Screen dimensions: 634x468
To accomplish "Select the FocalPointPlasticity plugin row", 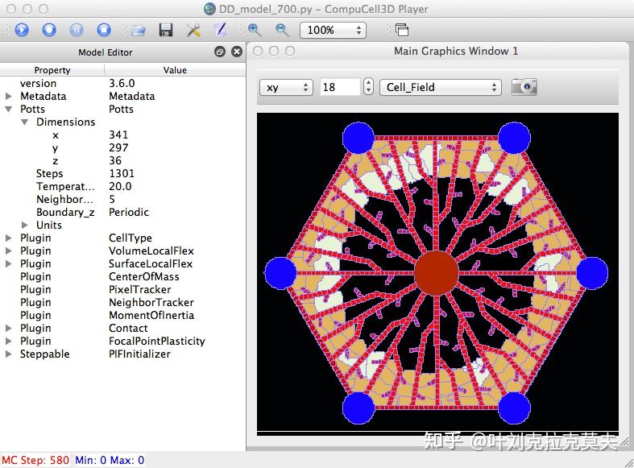I will [x=156, y=341].
